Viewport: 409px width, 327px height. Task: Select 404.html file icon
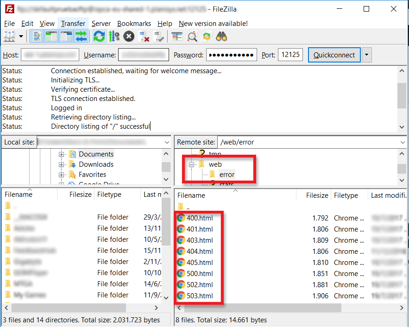[181, 252]
